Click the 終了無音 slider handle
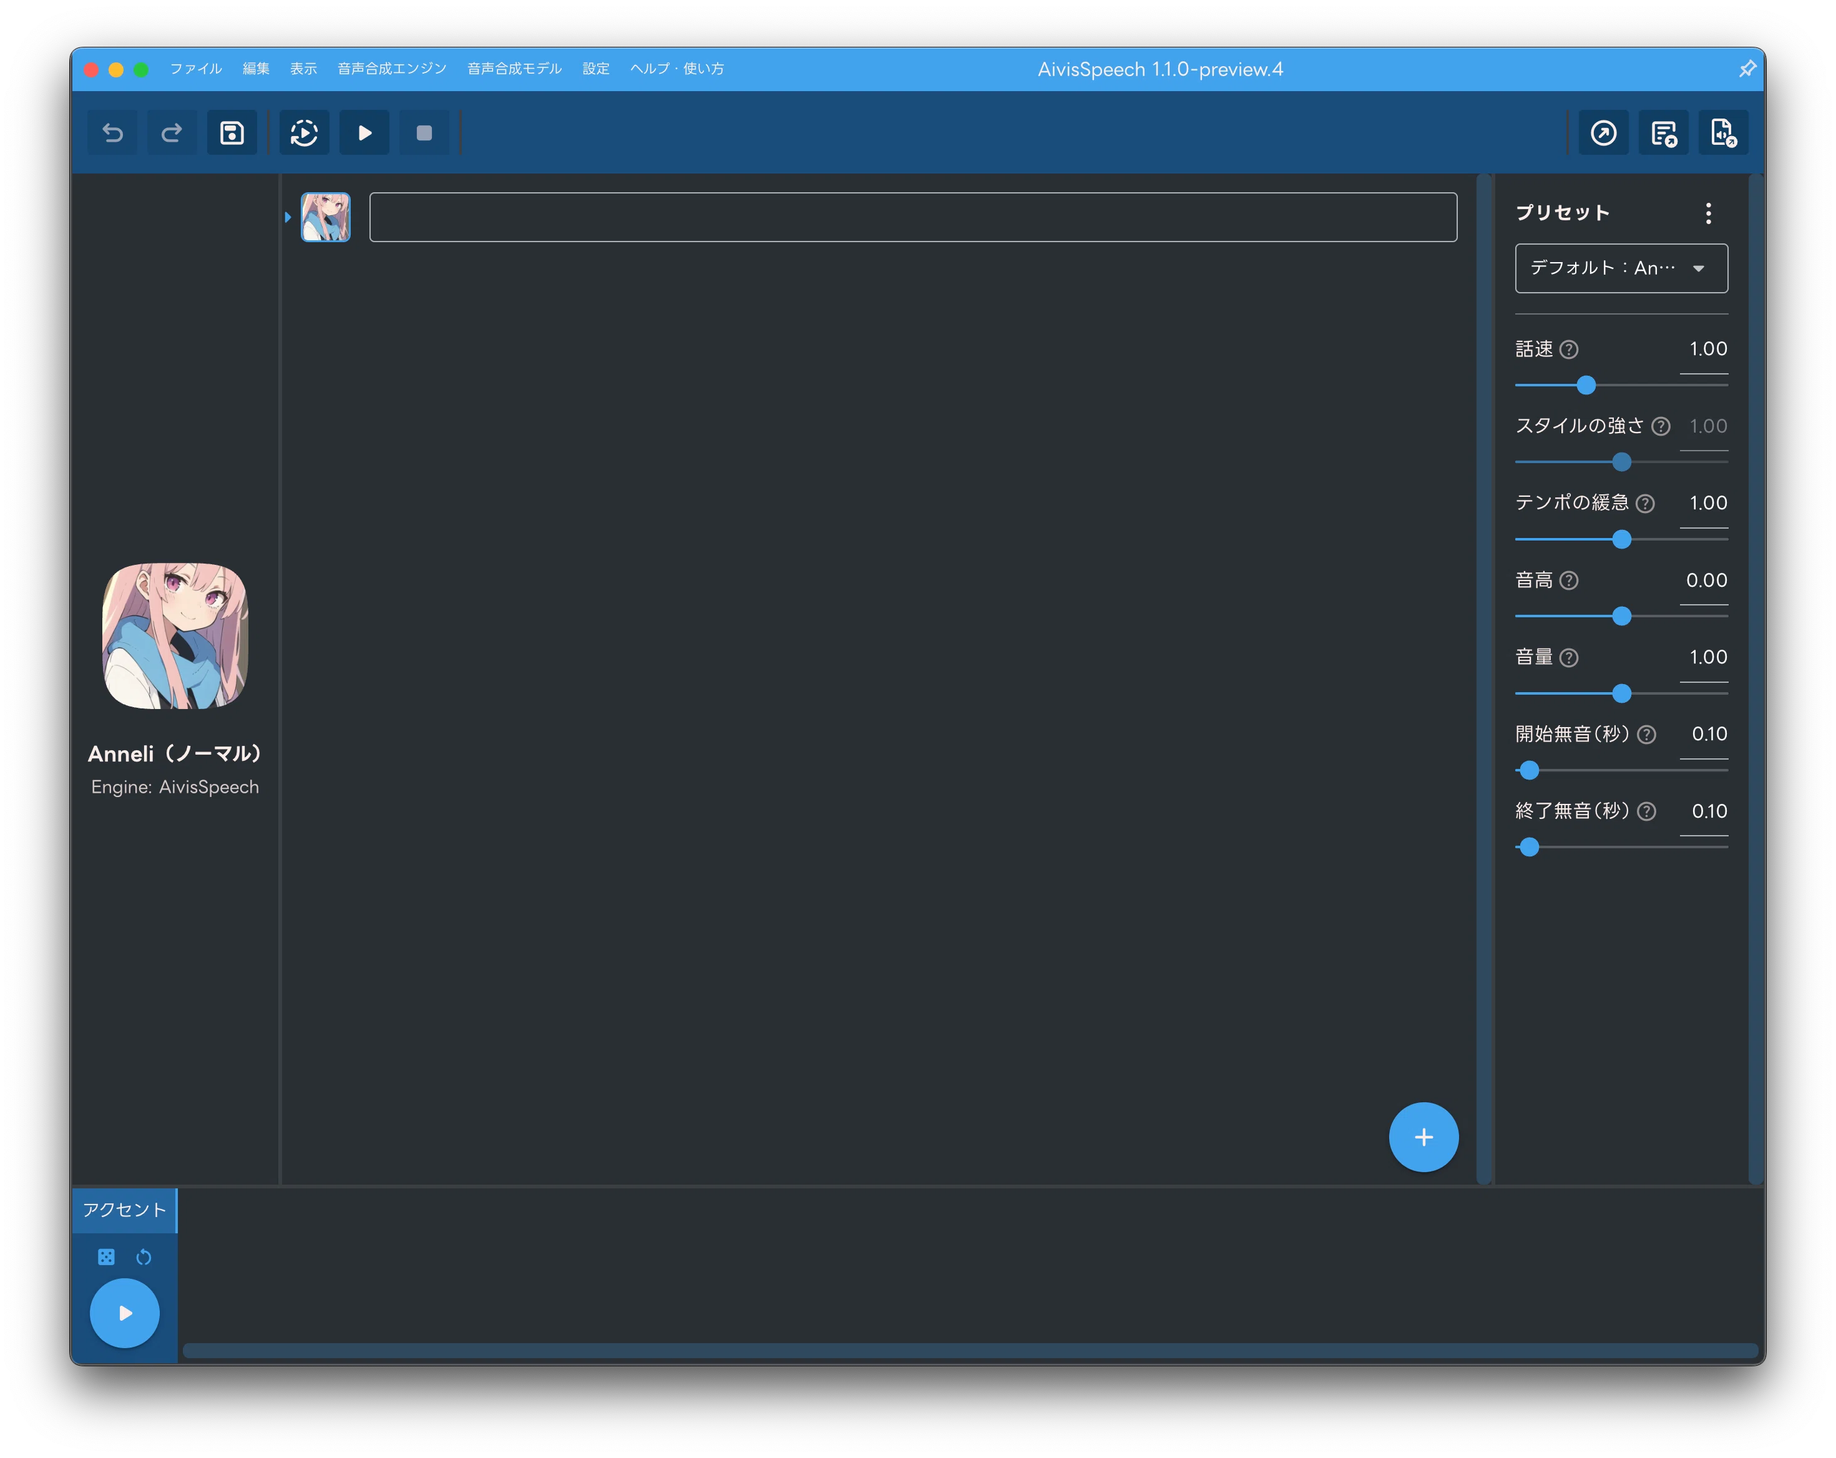The width and height of the screenshot is (1836, 1458). tap(1530, 848)
